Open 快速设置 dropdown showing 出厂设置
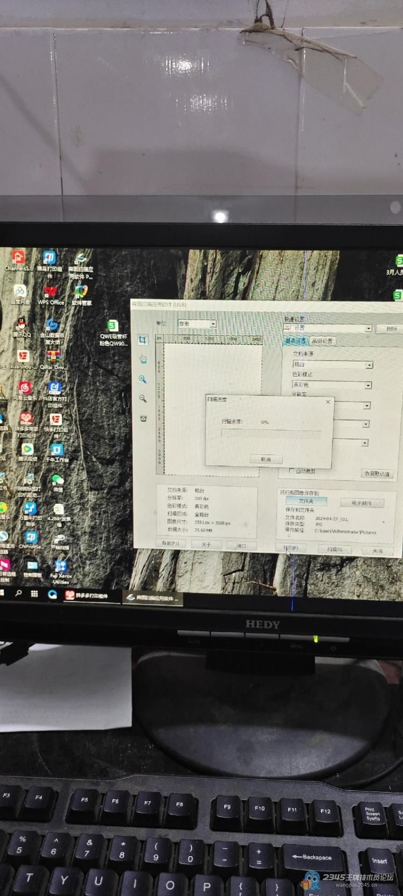403x896 pixels. [x=328, y=328]
